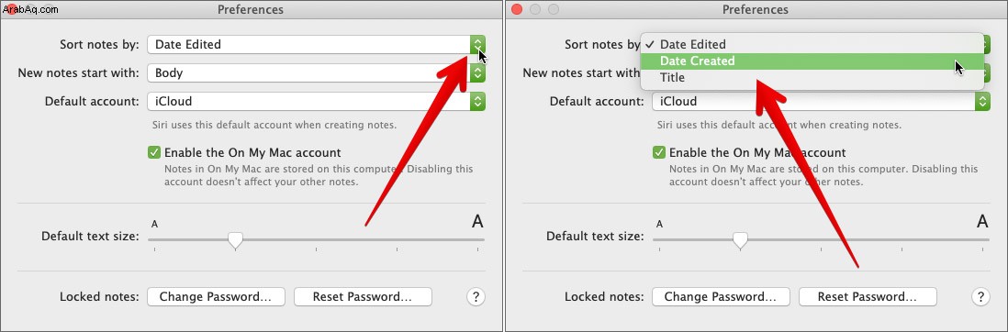
Task: Open New notes start with Body dropdown
Action: tap(317, 72)
